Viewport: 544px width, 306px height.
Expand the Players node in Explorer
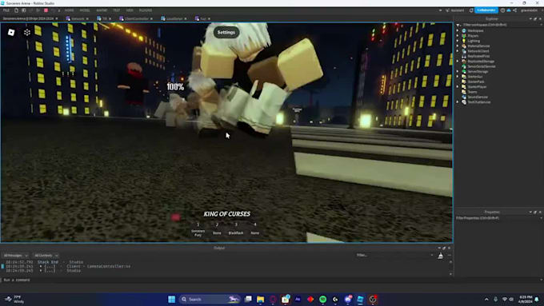(458, 36)
